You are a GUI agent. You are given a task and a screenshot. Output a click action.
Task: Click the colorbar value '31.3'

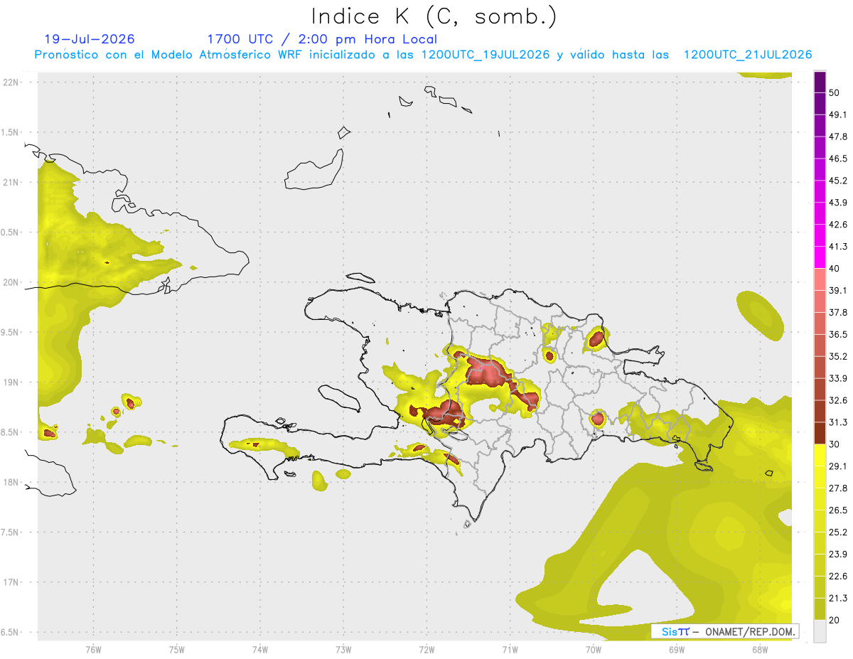pos(838,422)
